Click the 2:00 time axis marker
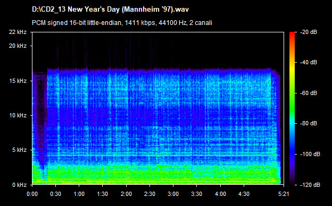Viewport: 332px width, 206px height. click(126, 194)
